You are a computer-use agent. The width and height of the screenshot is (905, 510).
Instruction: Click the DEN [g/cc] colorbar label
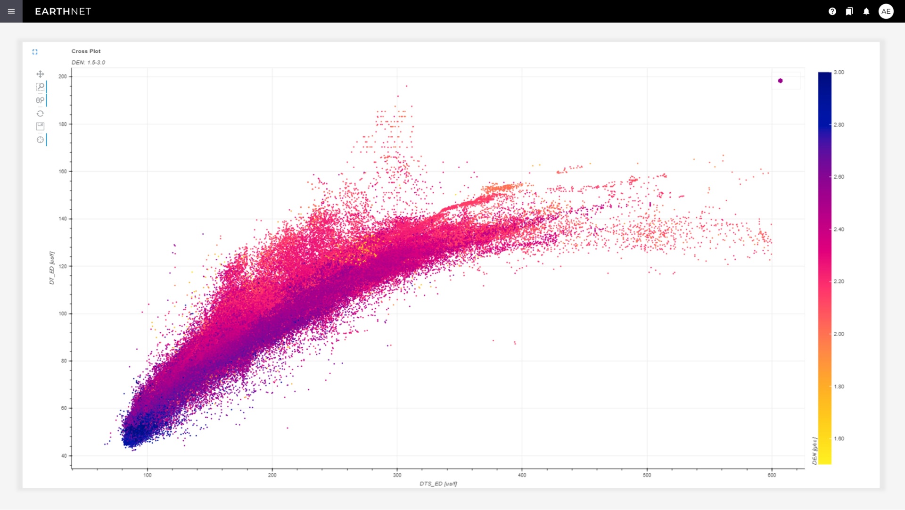click(x=814, y=451)
